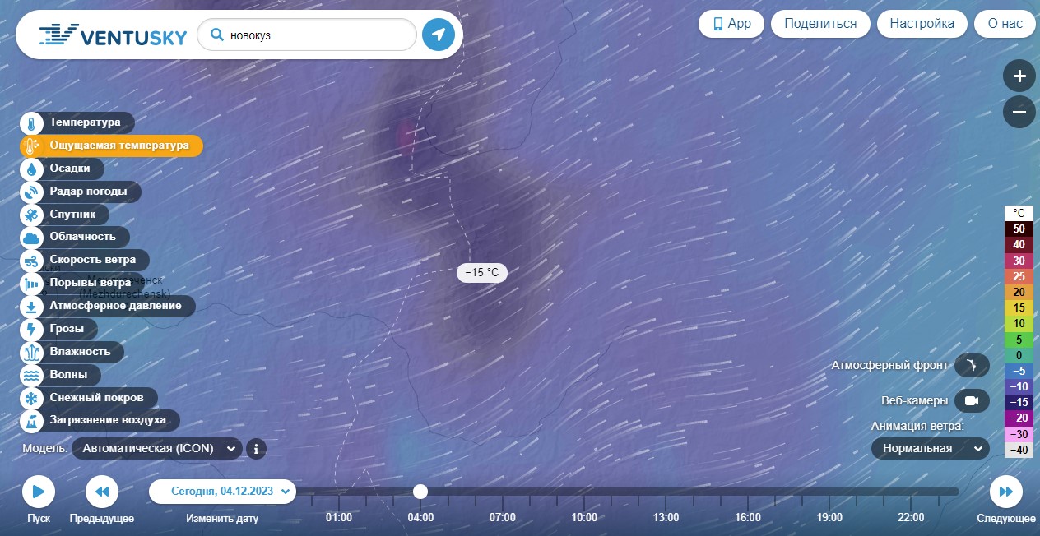
Task: Select the Грозы lightning icon
Action: (x=31, y=330)
